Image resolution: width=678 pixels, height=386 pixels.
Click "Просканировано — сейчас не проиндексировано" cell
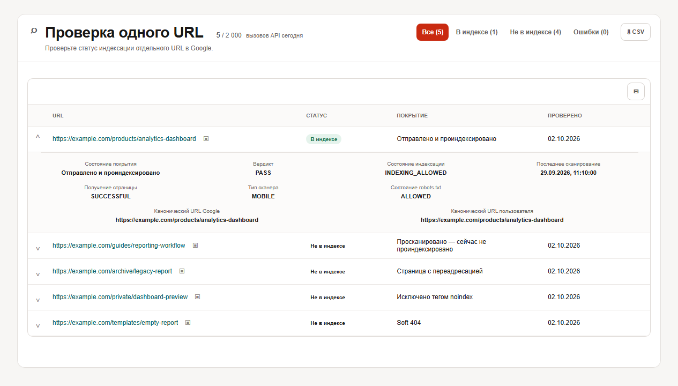coord(442,246)
